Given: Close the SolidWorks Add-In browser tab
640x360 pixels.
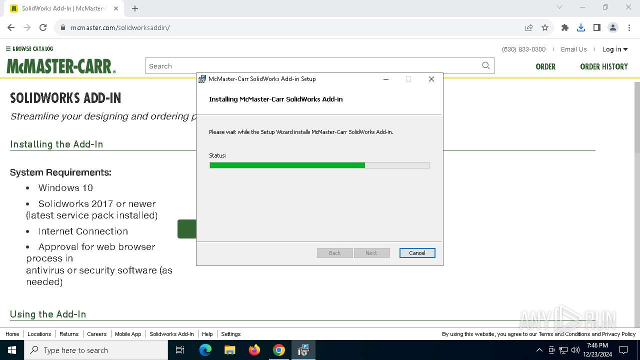Looking at the screenshot, I should pyautogui.click(x=116, y=8).
